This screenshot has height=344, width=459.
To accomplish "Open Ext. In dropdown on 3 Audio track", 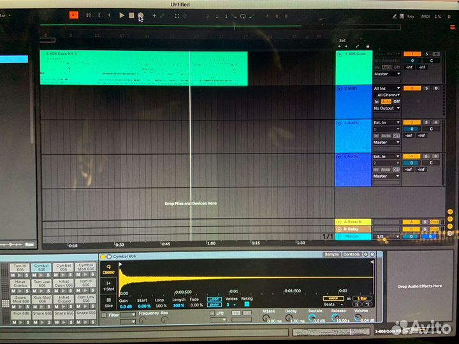I will (x=387, y=122).
